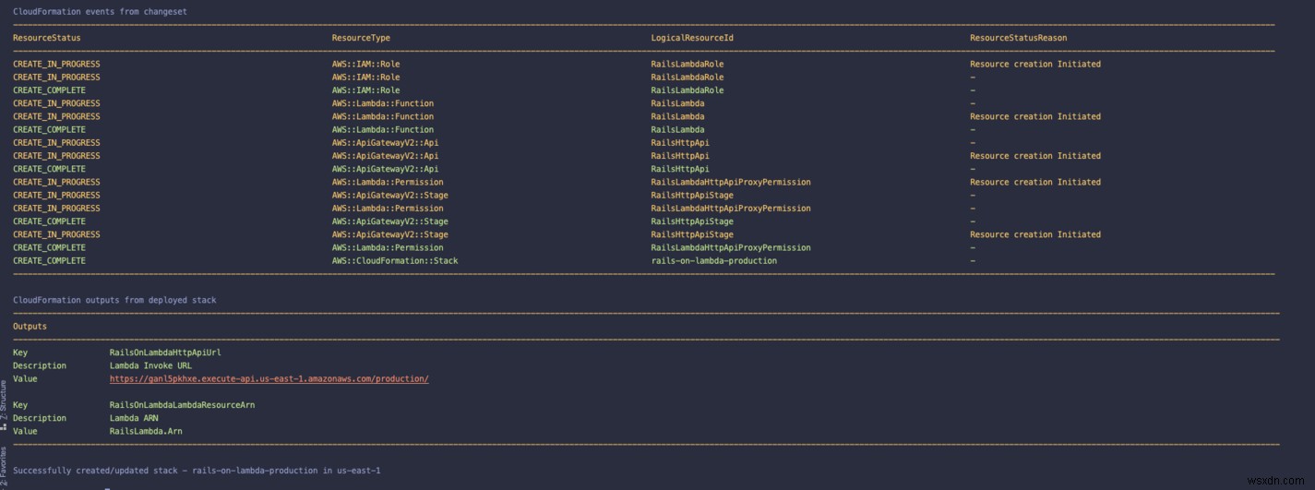Click CREATE_COMPLETE status of the AWS::Lambda::Permission row
The height and width of the screenshot is (490, 1315).
(x=50, y=247)
